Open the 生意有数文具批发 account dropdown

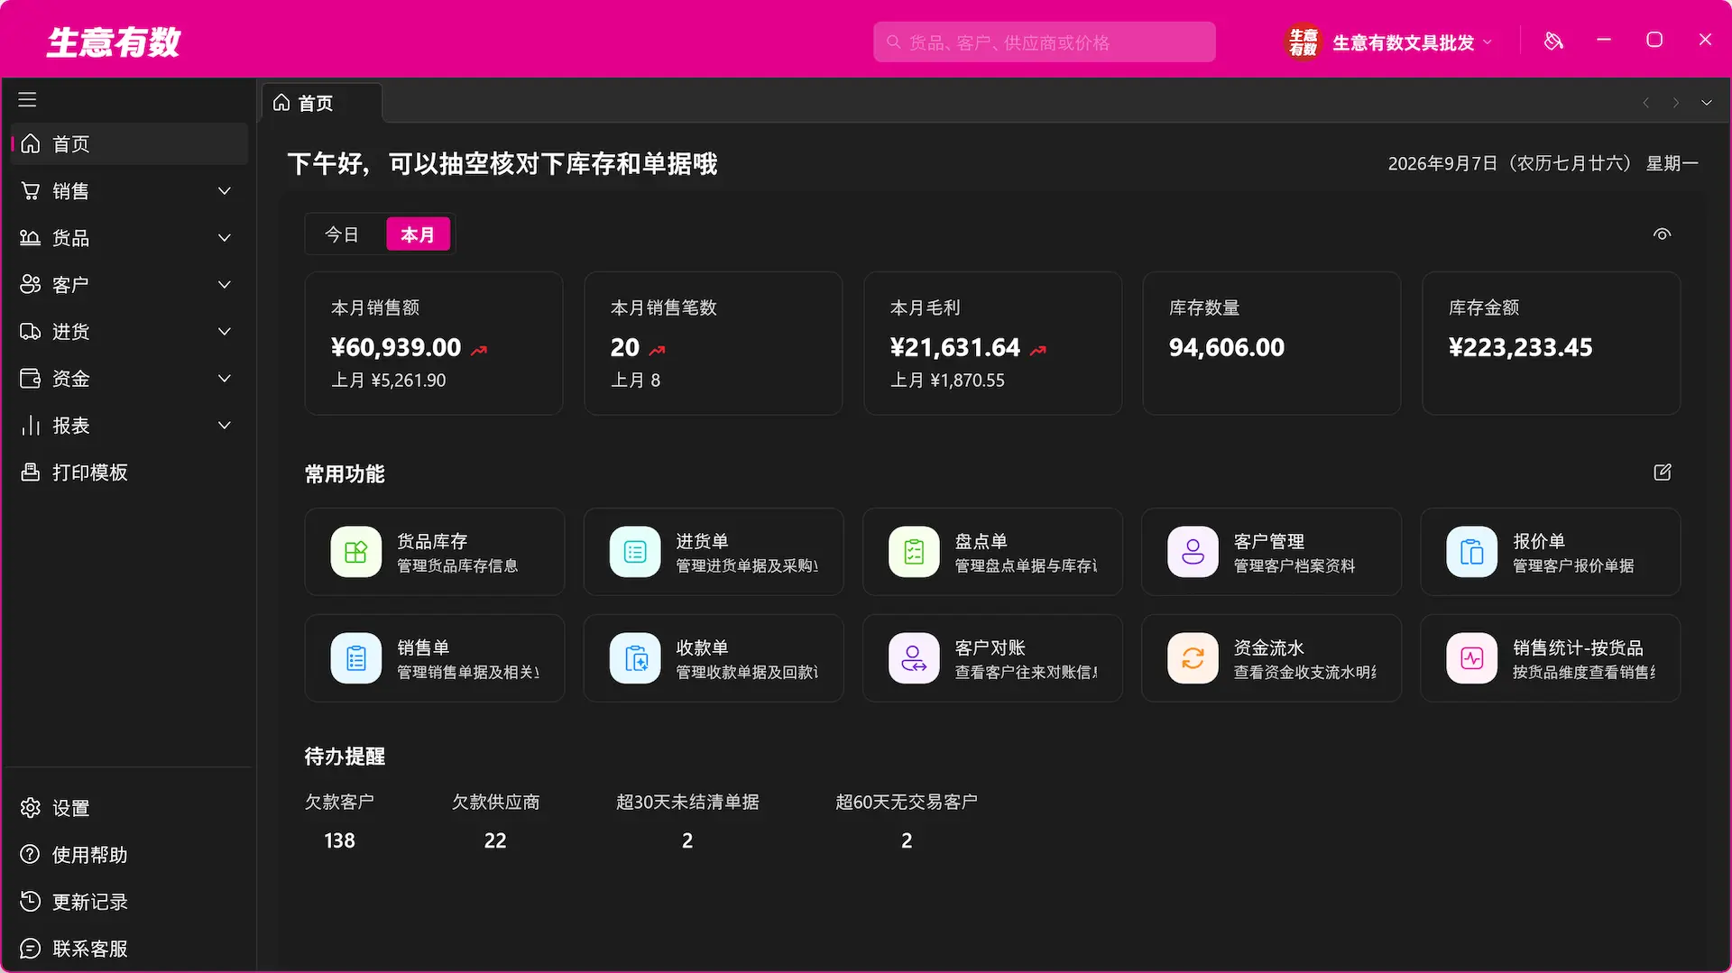coord(1413,42)
